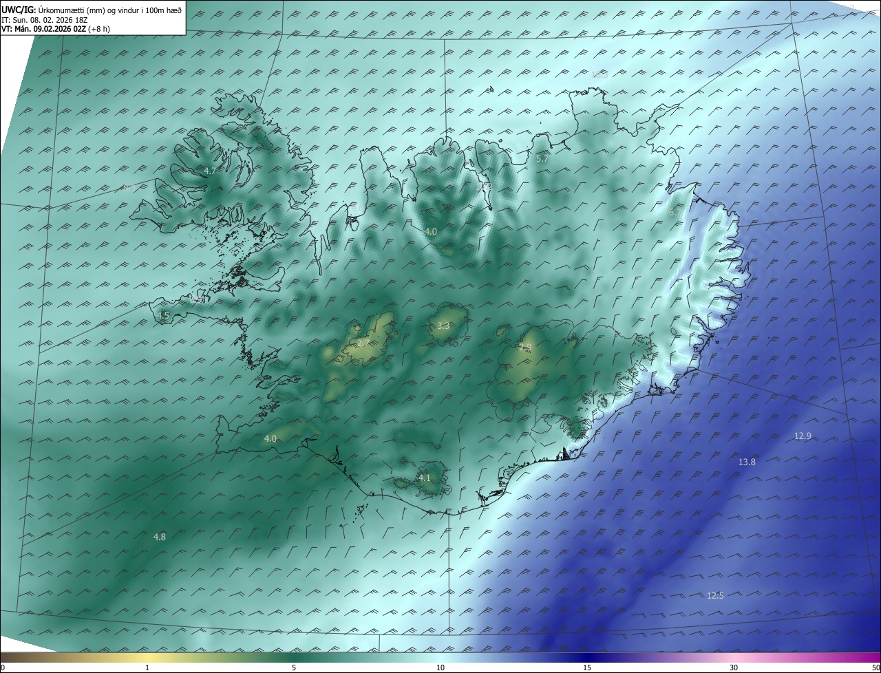Click the '1' tick on the color scale
Image resolution: width=881 pixels, height=673 pixels.
point(148,667)
